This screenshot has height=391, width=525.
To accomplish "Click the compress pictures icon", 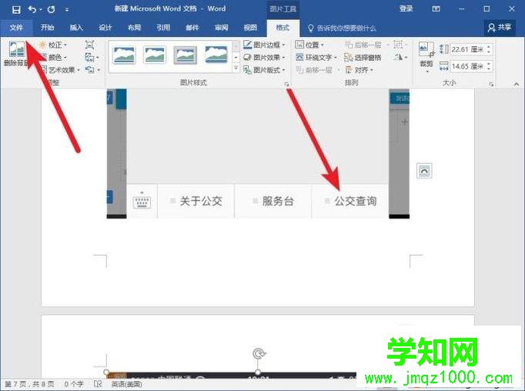I will coord(89,45).
